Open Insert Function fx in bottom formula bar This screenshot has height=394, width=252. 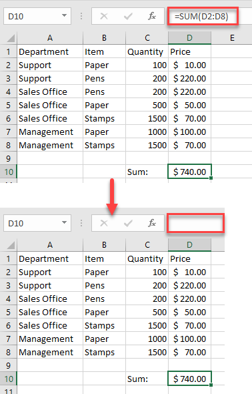pos(152,223)
